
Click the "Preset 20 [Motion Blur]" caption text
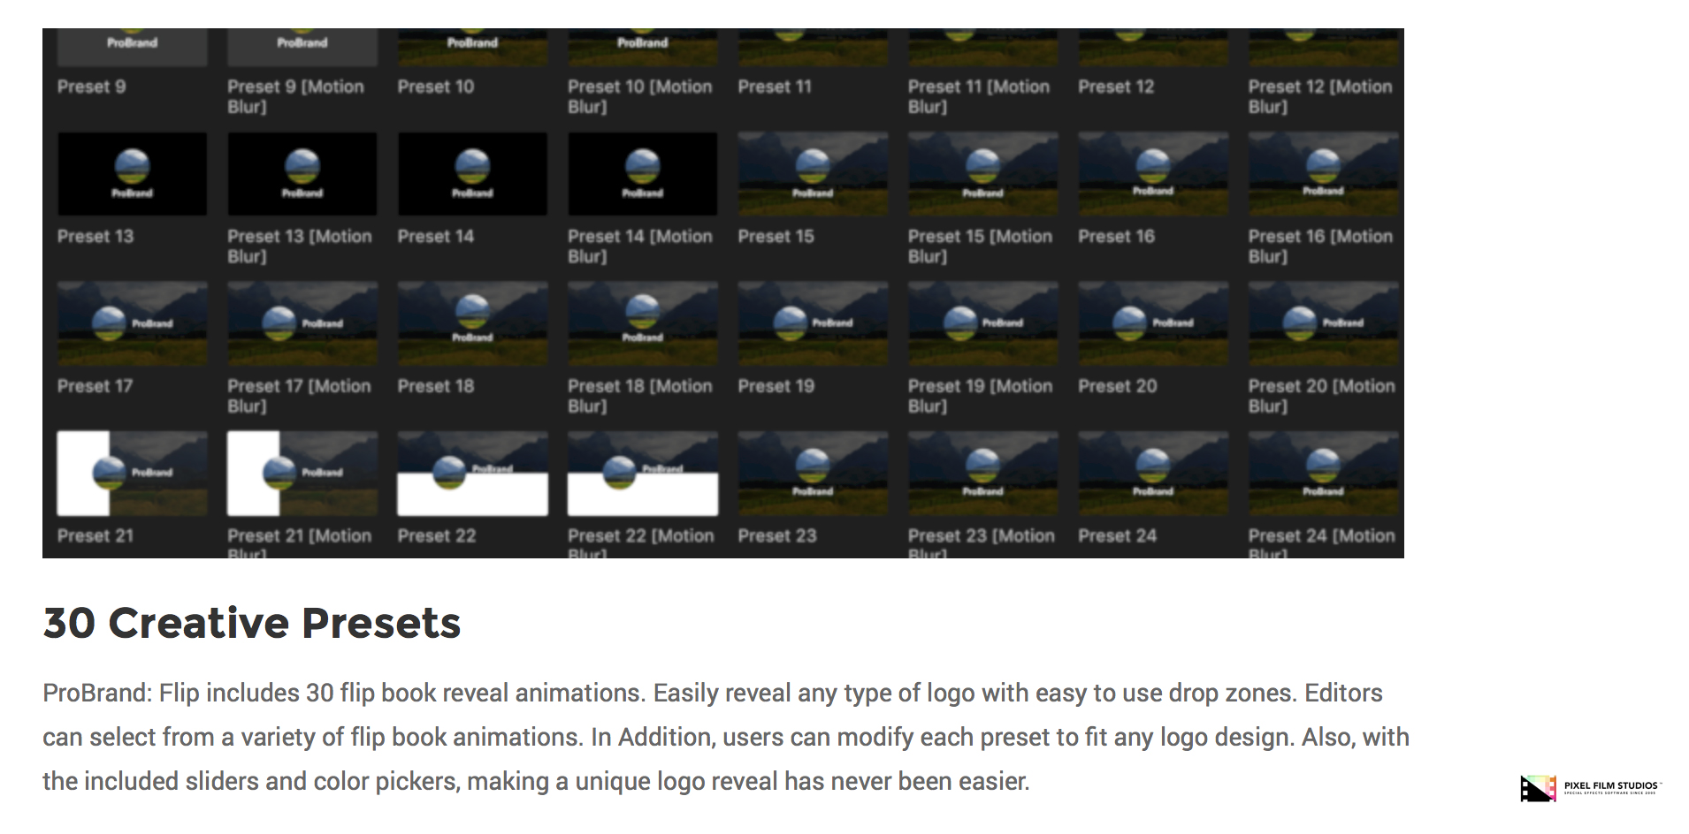[x=1322, y=396]
